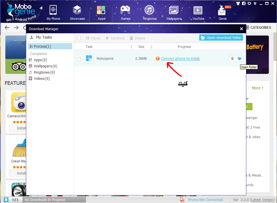Click the orange warning icon
The height and width of the screenshot is (203, 277).
pyautogui.click(x=158, y=58)
